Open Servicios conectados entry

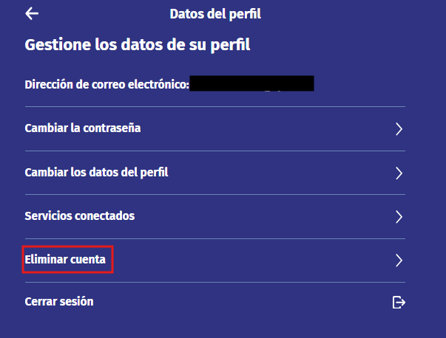80,216
